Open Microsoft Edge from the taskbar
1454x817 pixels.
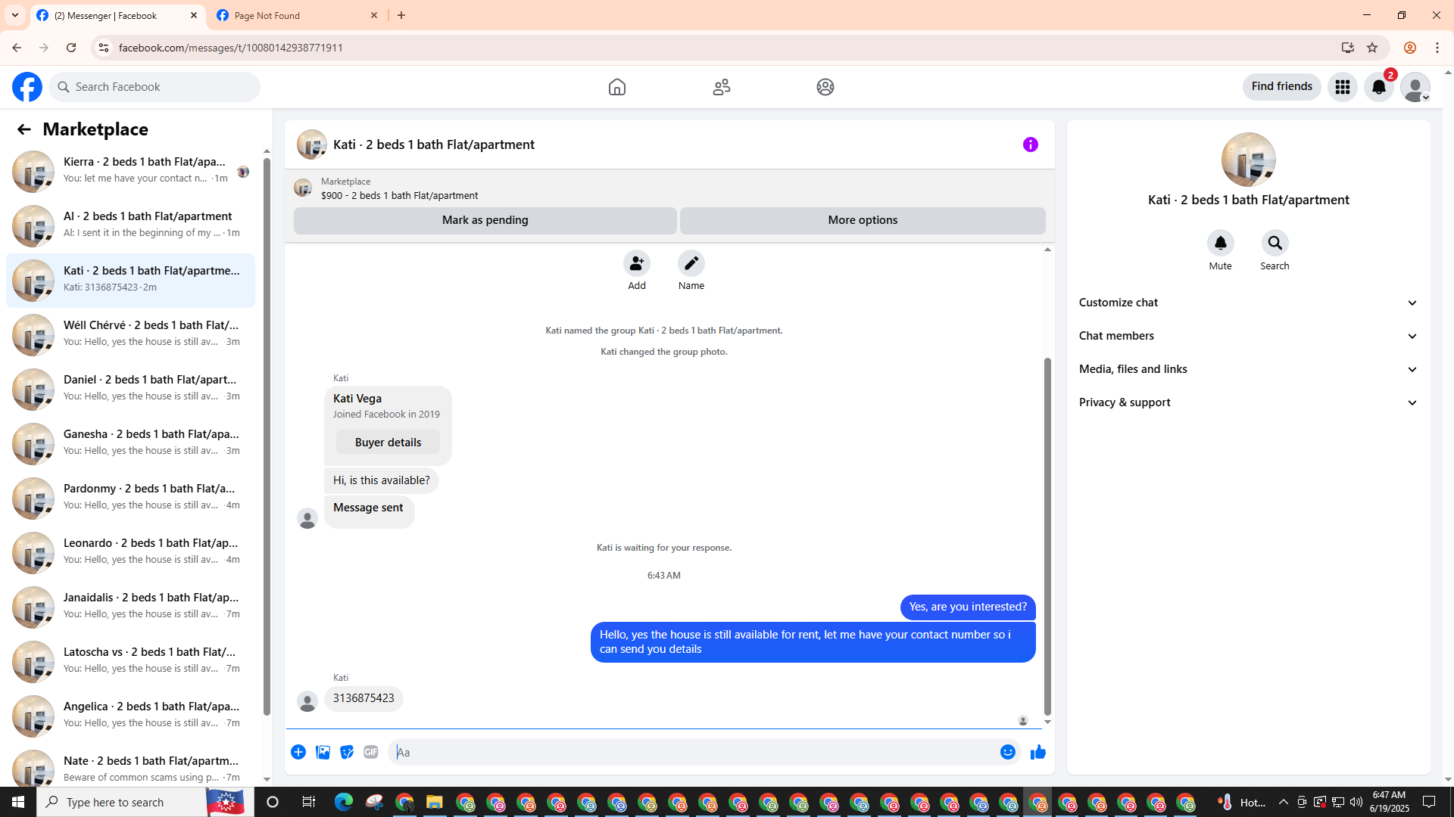(x=344, y=802)
